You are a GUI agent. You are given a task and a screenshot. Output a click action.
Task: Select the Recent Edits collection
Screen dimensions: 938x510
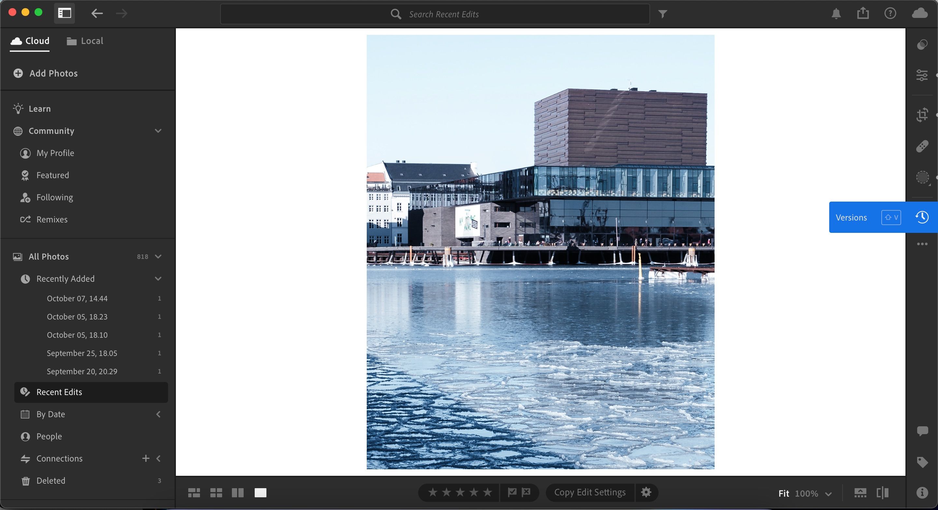point(59,392)
